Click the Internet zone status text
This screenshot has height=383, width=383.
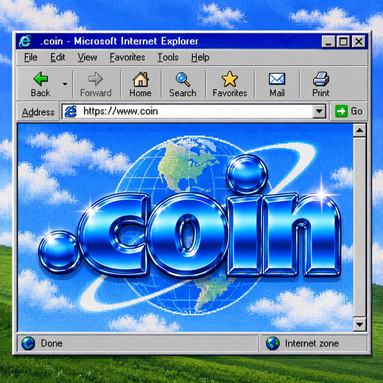click(312, 343)
